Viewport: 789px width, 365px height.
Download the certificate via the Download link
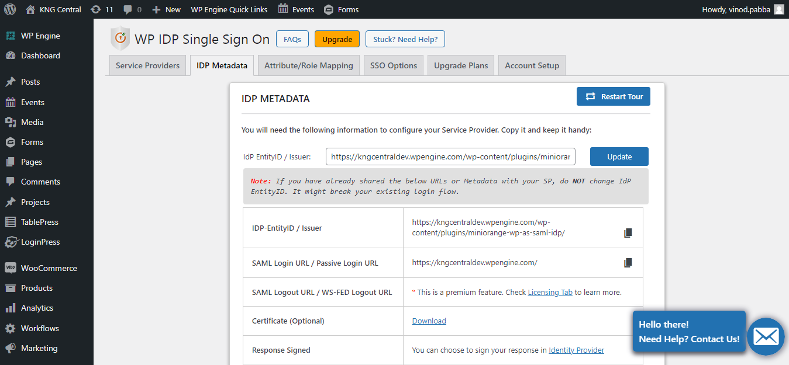tap(429, 321)
